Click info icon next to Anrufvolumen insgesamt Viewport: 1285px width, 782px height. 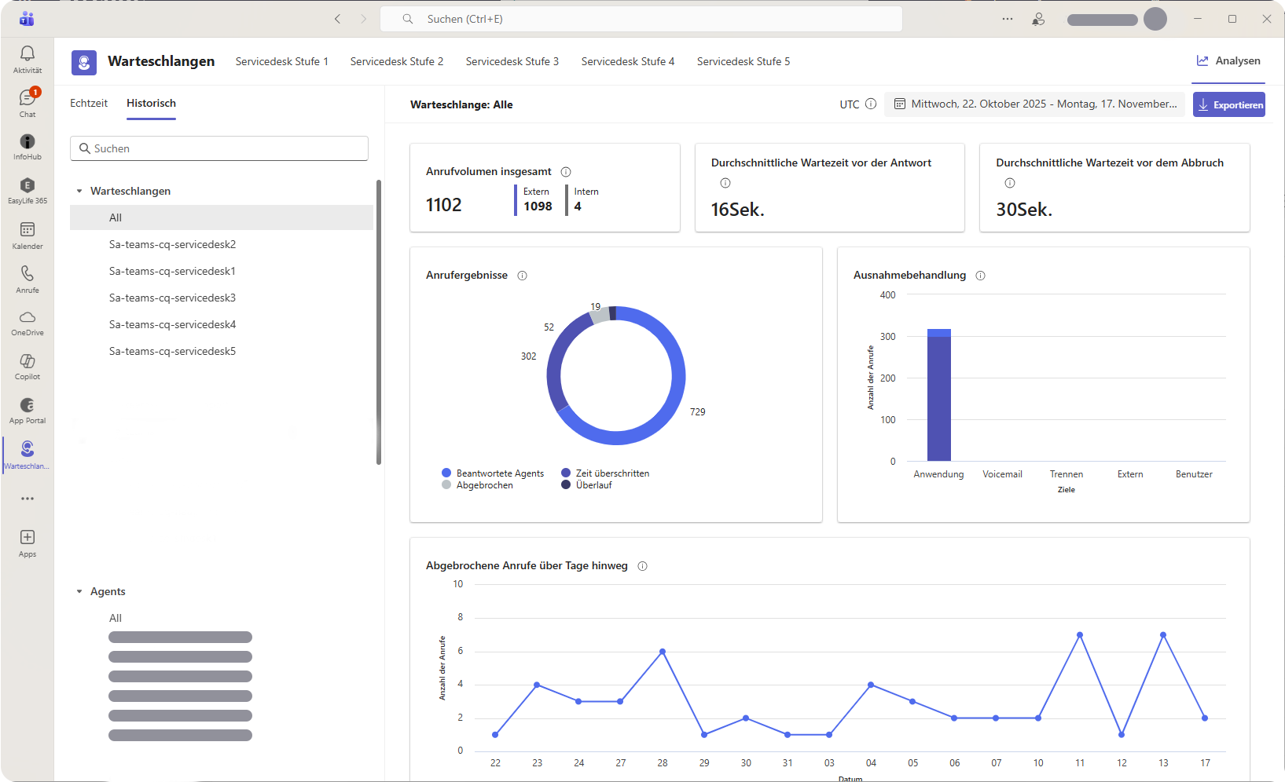coord(566,172)
